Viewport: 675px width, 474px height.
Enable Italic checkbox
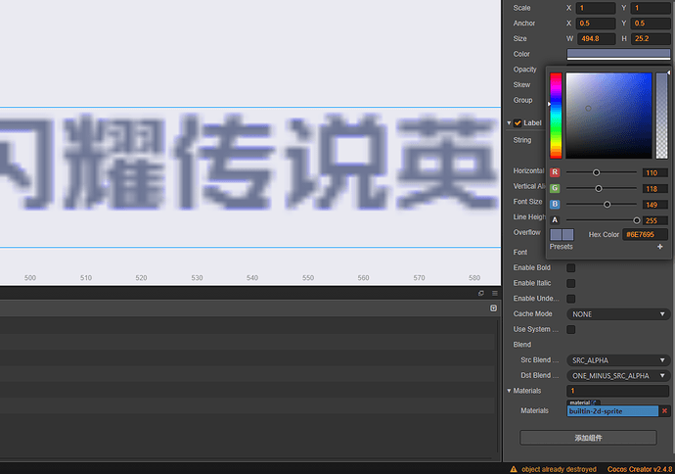click(571, 283)
